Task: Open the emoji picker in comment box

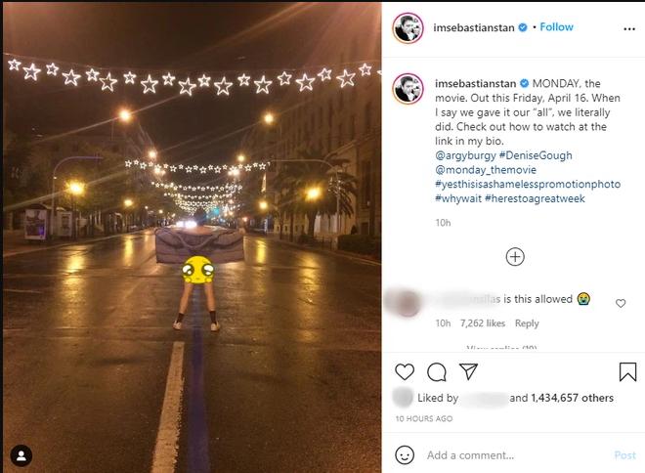Action: point(405,454)
